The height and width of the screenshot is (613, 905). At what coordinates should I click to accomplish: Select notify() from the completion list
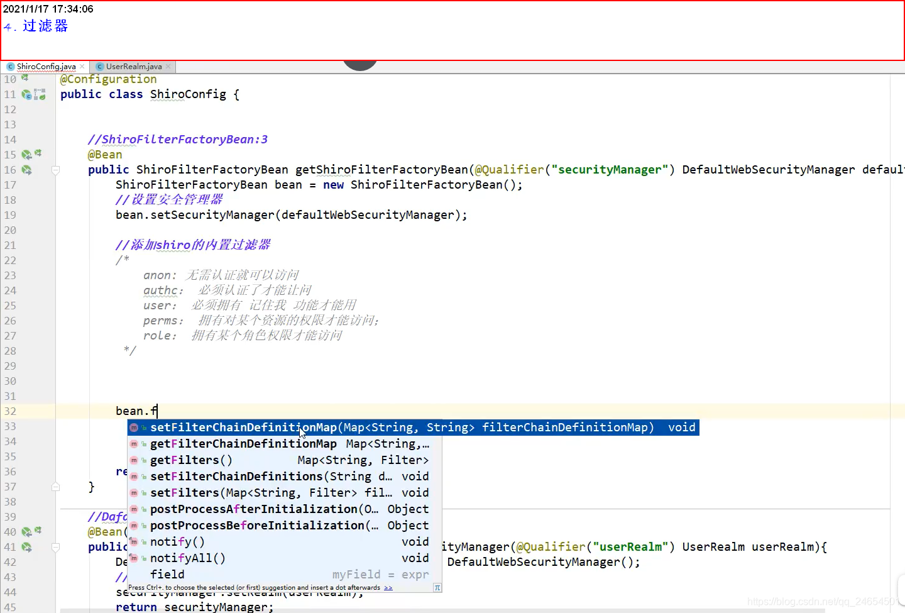[285, 542]
